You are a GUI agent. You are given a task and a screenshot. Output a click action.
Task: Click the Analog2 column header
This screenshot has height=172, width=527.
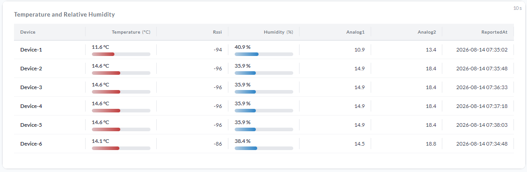427,32
